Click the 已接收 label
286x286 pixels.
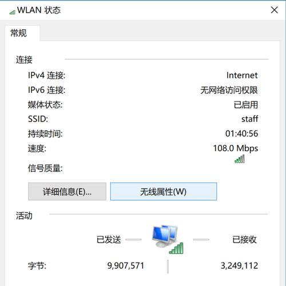tap(244, 240)
